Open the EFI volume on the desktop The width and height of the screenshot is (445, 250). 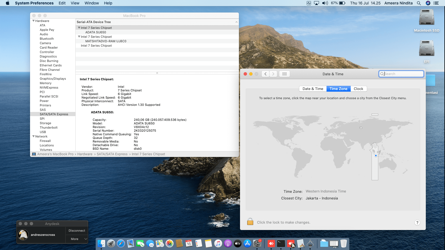[426, 49]
